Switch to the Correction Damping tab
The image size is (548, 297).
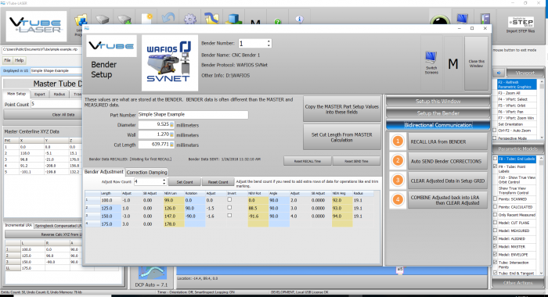click(147, 173)
